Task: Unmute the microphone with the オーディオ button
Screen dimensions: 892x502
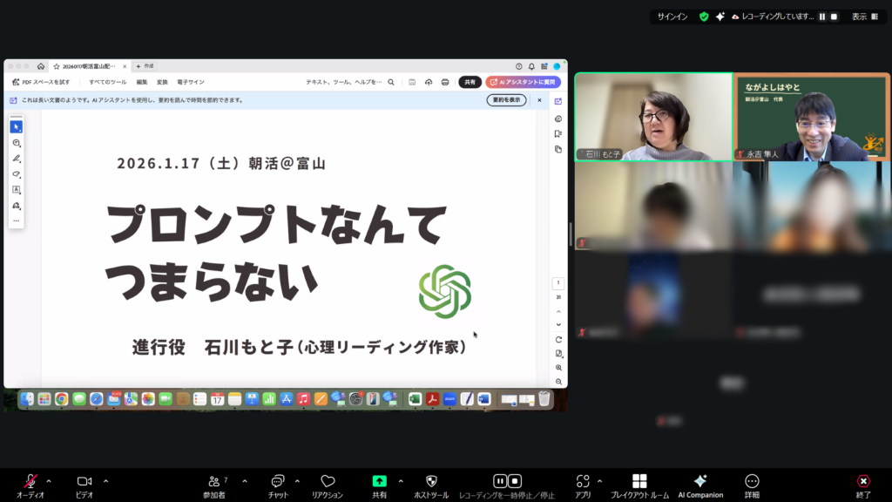Action: [x=30, y=481]
